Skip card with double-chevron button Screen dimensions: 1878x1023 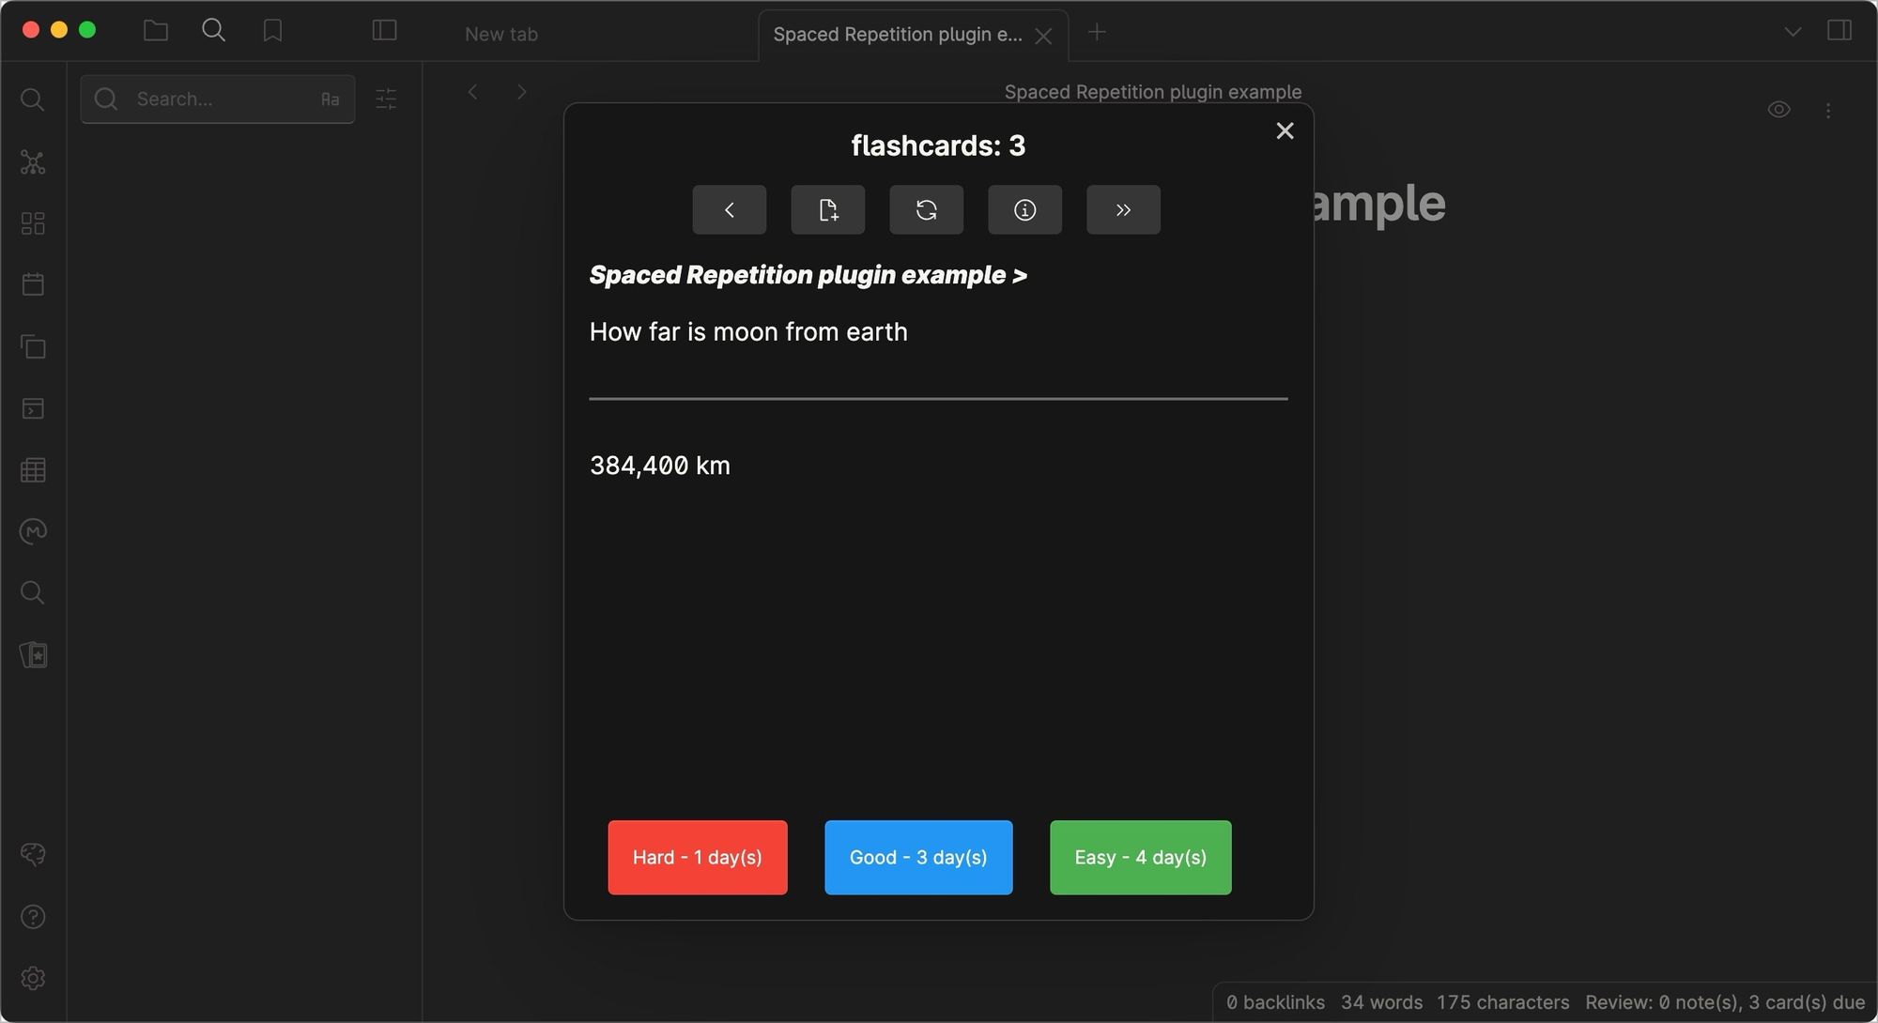(1123, 209)
